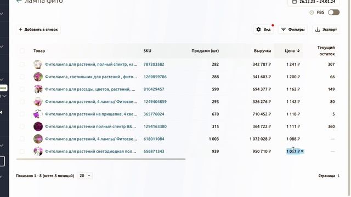Viewport: 351px width, 197px height.
Task: Open the date range picker 26.12.23 – 24.01.24
Action: [x=314, y=2]
